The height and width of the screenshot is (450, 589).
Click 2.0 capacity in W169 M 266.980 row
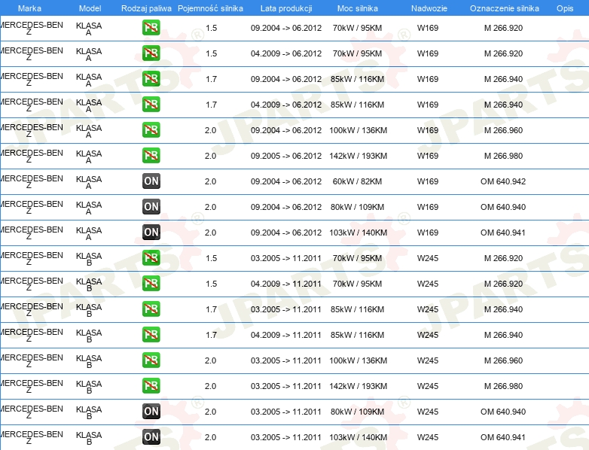(x=210, y=156)
